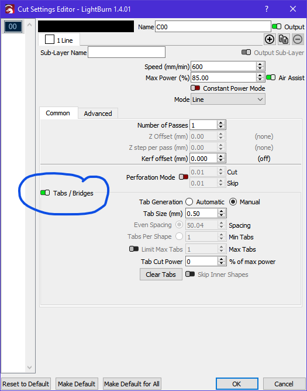This screenshot has width=307, height=391.
Task: Click the copy sub-layer icon
Action: tap(284, 39)
